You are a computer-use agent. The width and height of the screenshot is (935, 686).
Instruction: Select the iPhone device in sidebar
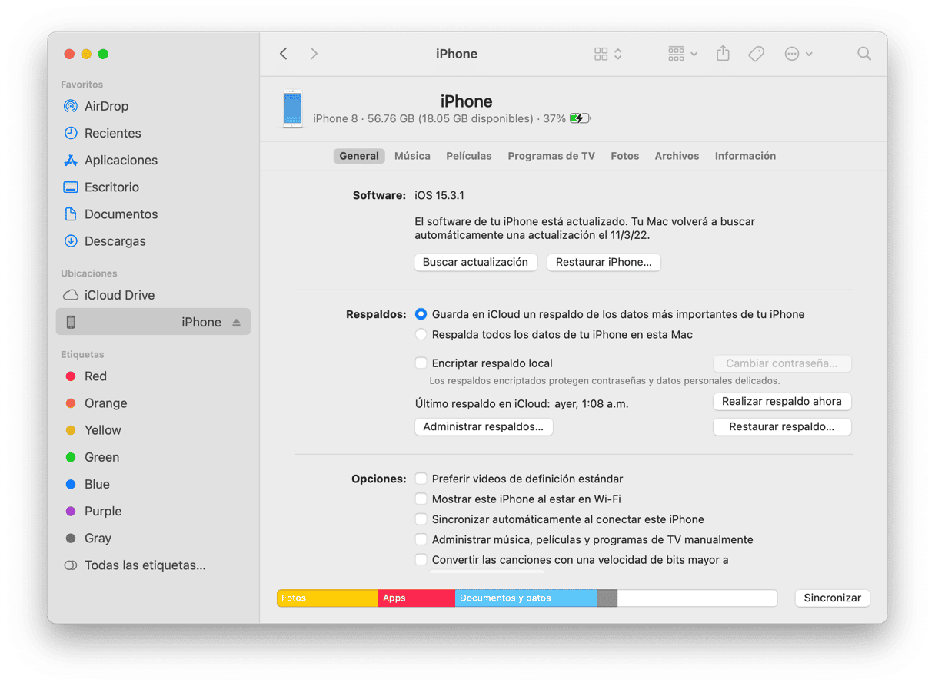[x=153, y=322]
